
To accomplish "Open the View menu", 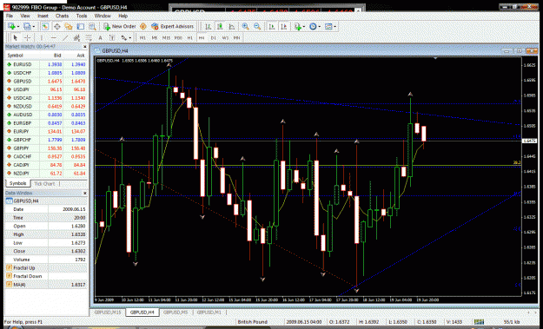I will click(25, 16).
